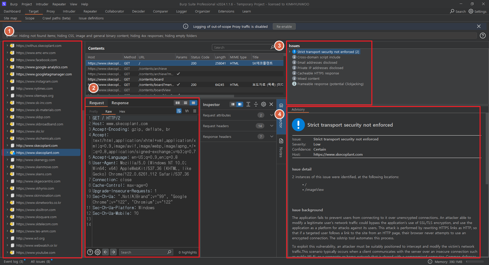Image resolution: width=489 pixels, height=265 pixels.
Task: Select Cross-domain script include issue
Action: click(x=319, y=57)
